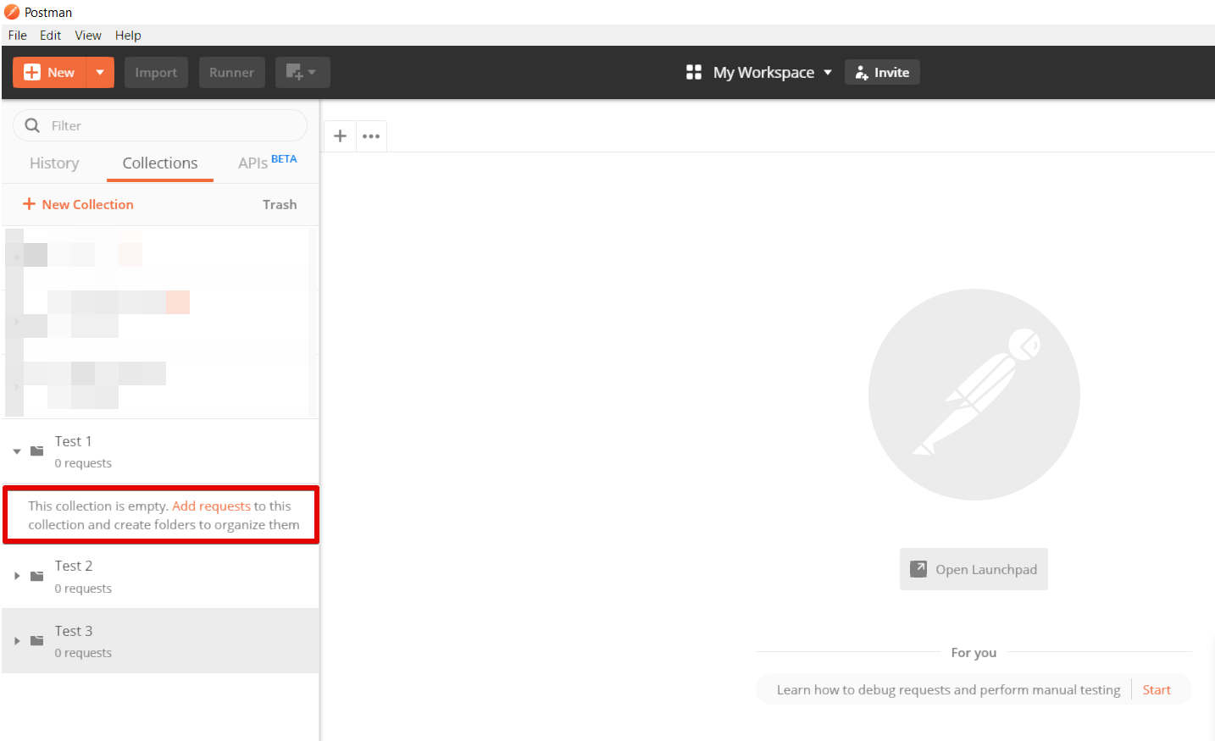Expand the Test 2 collection

pyautogui.click(x=17, y=576)
